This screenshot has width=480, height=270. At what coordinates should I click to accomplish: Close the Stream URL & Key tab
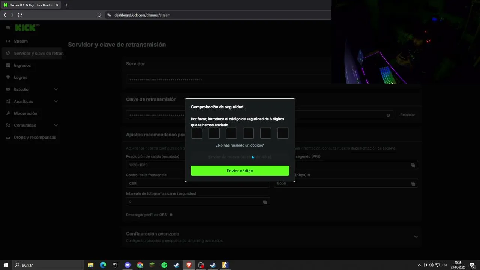point(57,5)
